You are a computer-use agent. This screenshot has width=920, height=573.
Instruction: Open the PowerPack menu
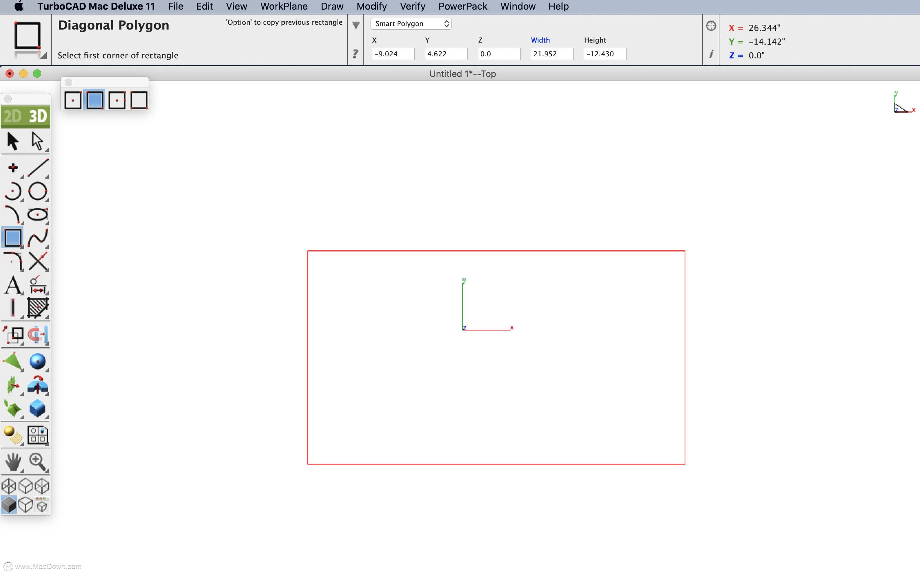[462, 7]
